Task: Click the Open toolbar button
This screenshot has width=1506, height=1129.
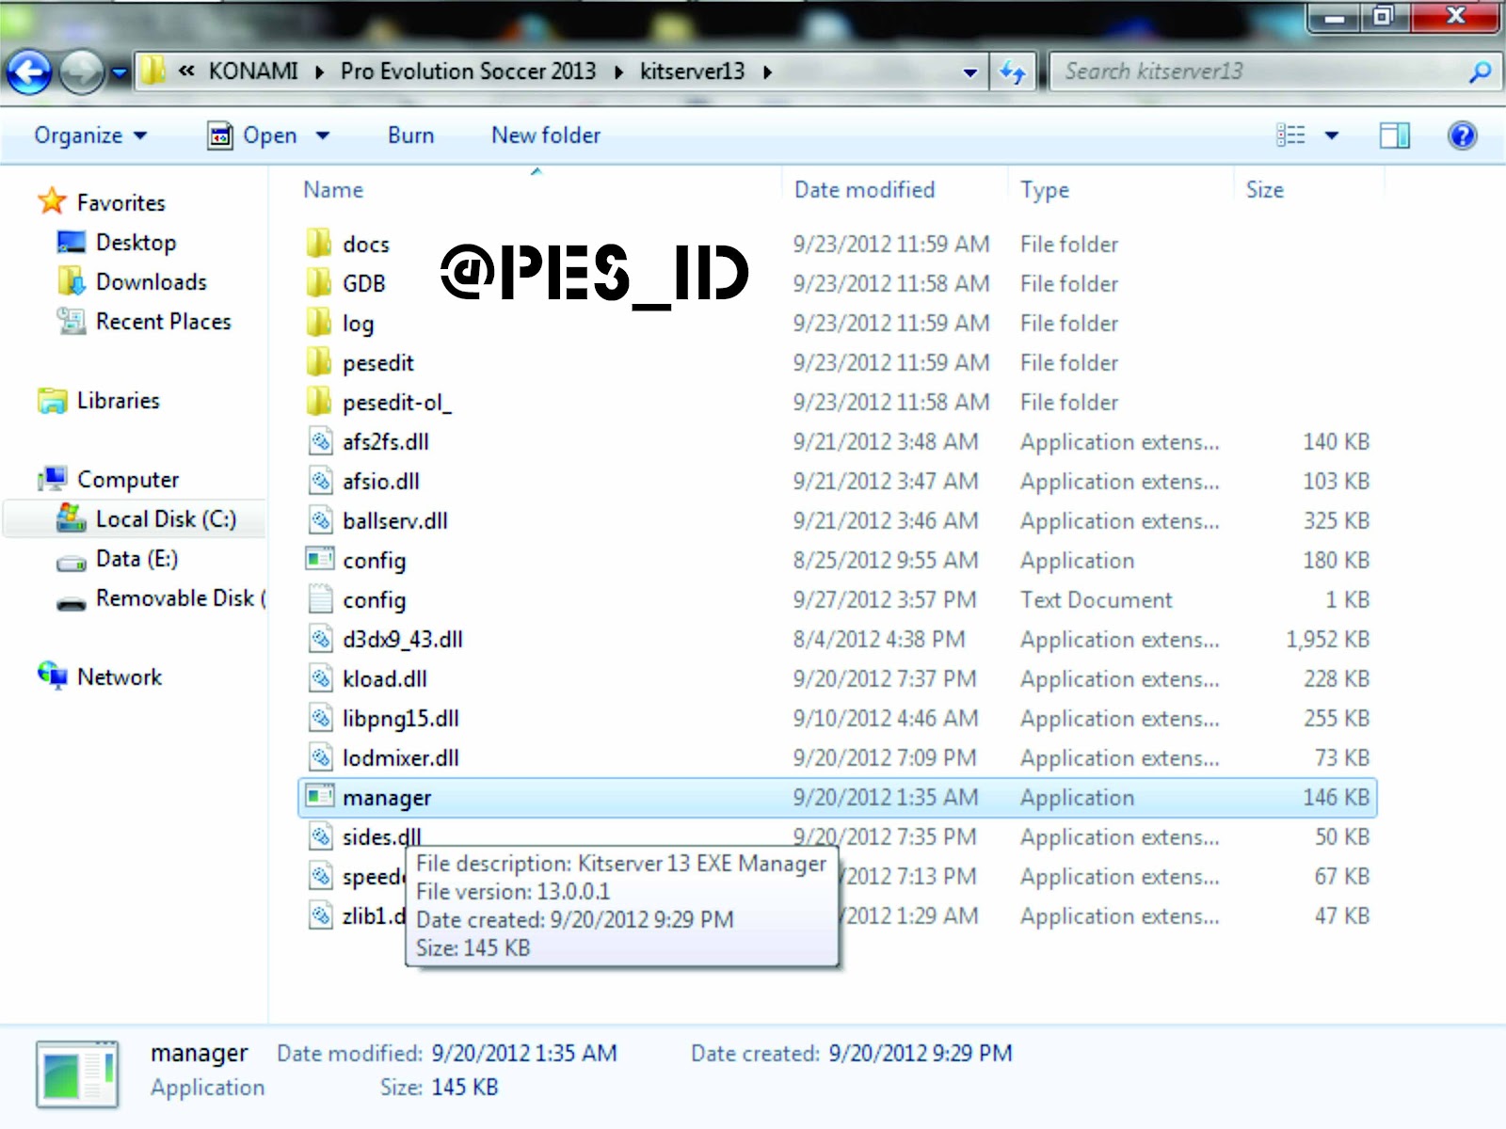Action: [252, 135]
